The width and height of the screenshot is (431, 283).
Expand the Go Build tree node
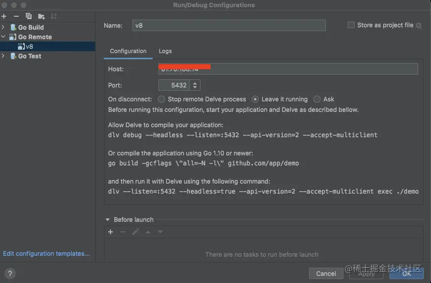(x=3, y=27)
